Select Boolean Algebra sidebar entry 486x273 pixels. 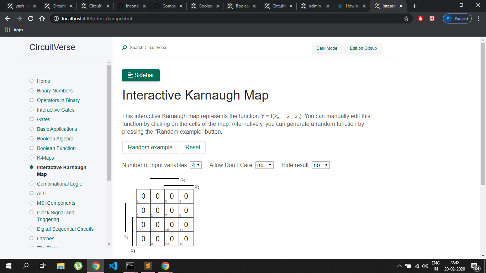tap(55, 139)
